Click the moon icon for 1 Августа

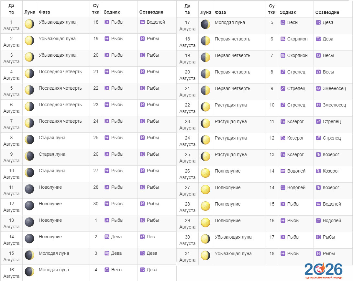(29, 24)
